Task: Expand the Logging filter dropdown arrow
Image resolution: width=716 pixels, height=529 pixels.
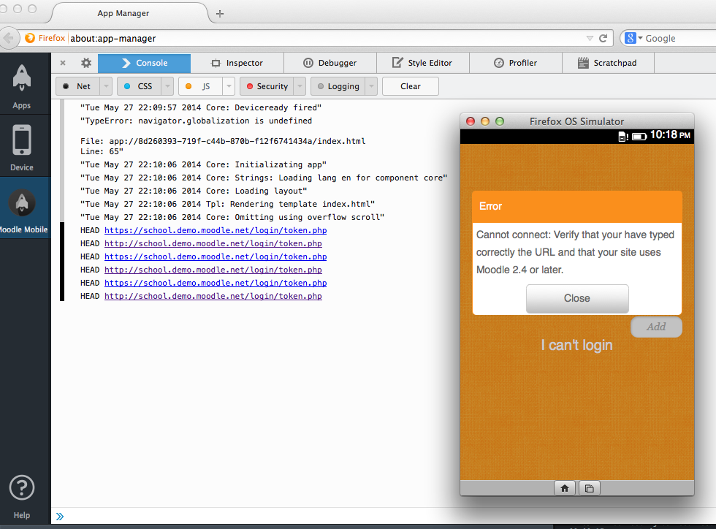Action: coord(371,86)
